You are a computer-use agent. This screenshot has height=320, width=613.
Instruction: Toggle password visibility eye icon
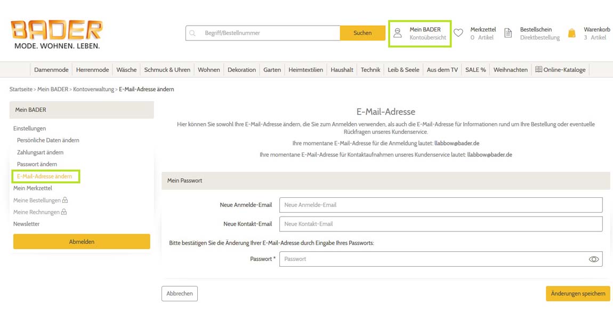[x=593, y=259]
